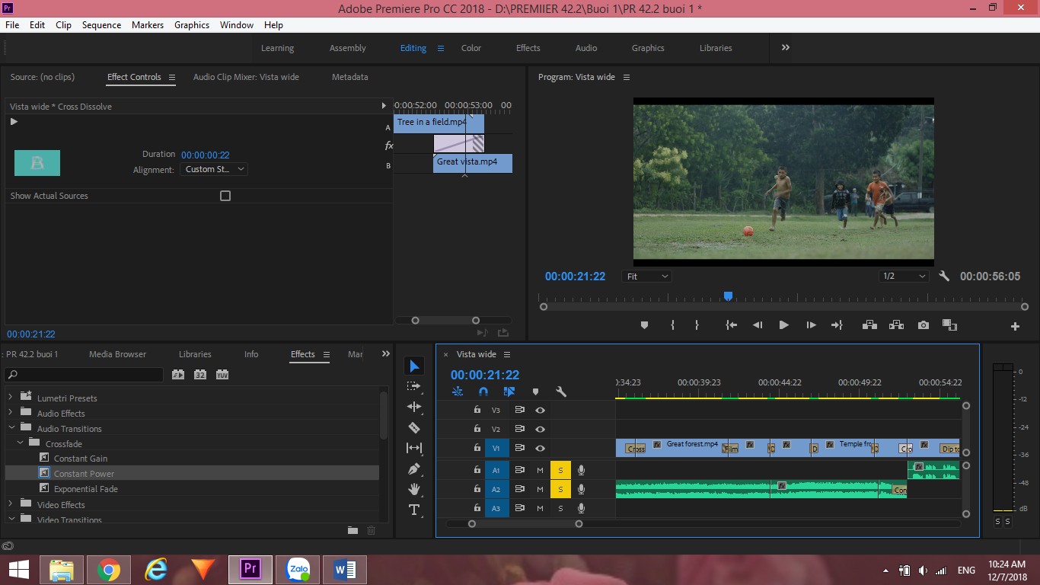This screenshot has height=585, width=1040.
Task: Toggle V1 track output eye
Action: [540, 449]
